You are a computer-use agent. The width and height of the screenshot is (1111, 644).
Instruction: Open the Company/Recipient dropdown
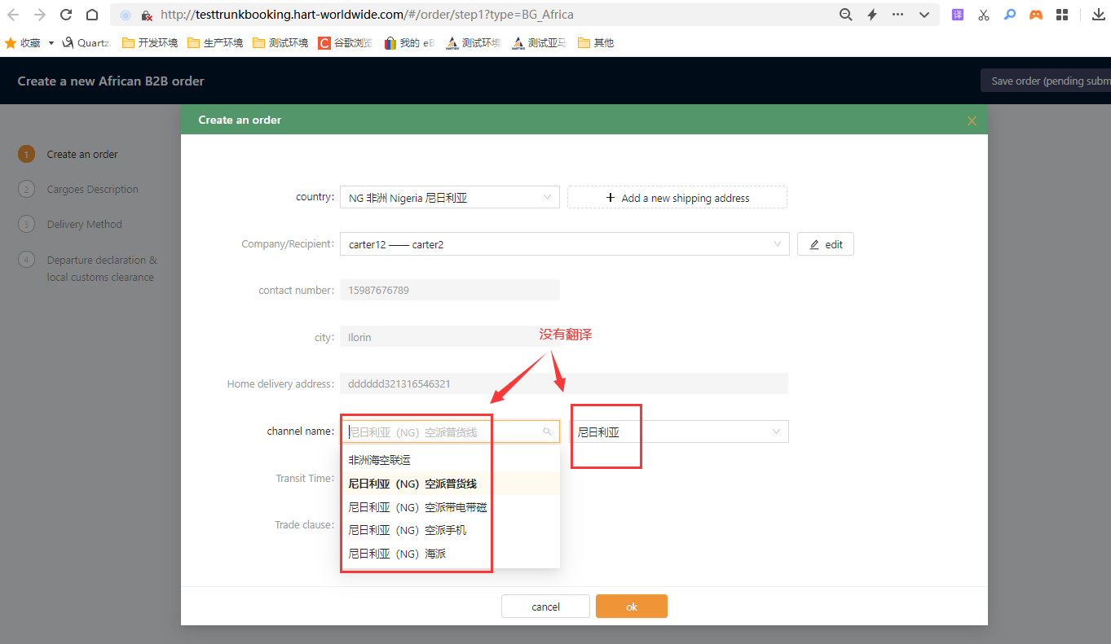pyautogui.click(x=564, y=244)
